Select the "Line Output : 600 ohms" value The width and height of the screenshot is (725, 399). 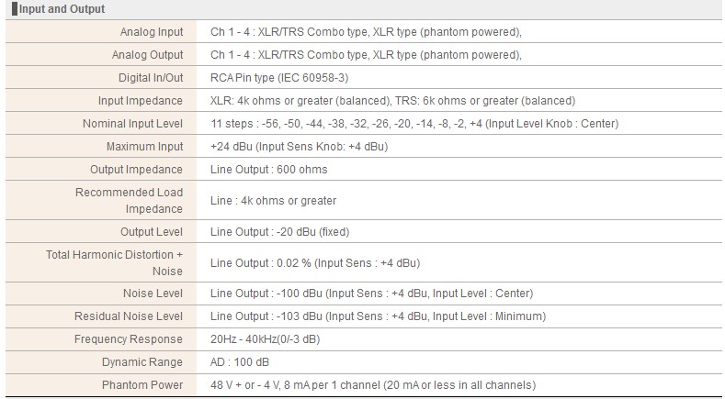268,170
